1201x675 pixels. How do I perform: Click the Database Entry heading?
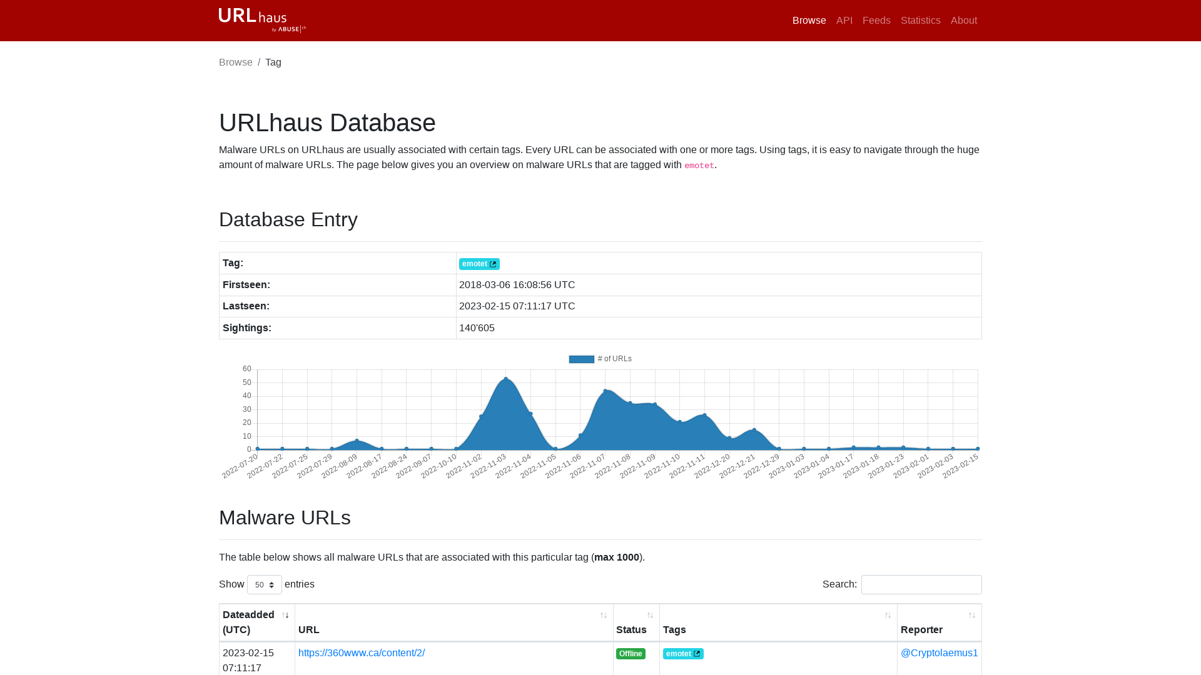(288, 219)
